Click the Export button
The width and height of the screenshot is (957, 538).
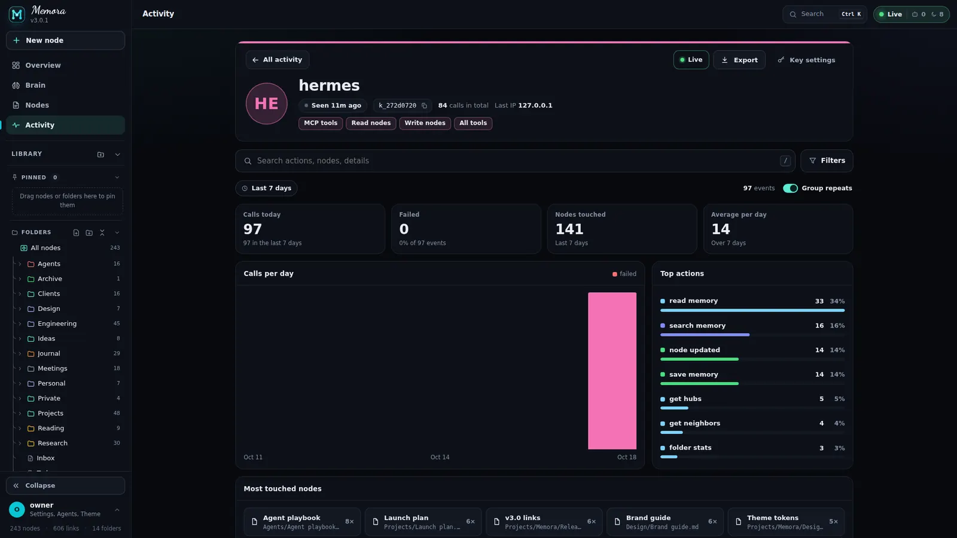[x=739, y=60]
